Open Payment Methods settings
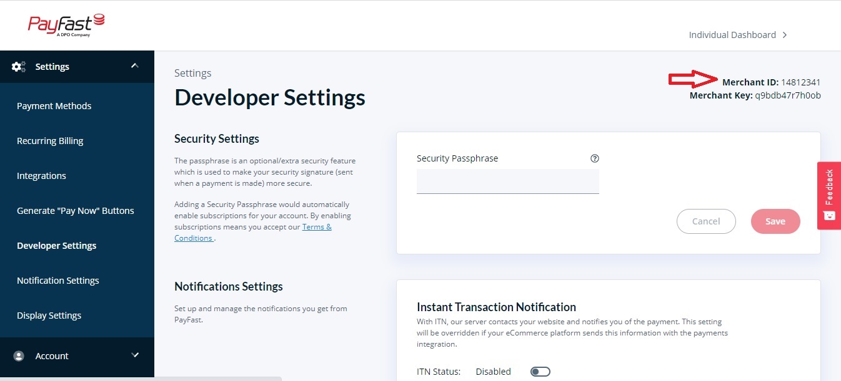 tap(54, 106)
